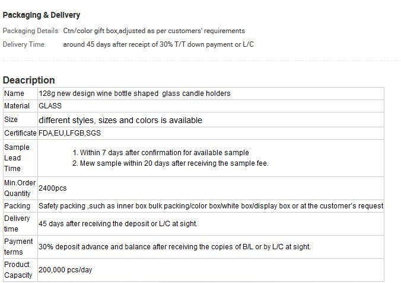The width and height of the screenshot is (401, 283).
Task: Click the Deacription heading
Action: pos(28,80)
